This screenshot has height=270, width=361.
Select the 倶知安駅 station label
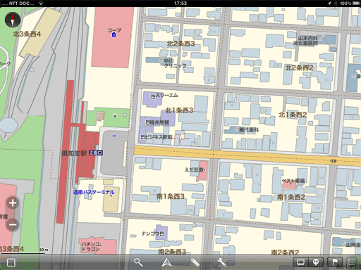tap(74, 153)
